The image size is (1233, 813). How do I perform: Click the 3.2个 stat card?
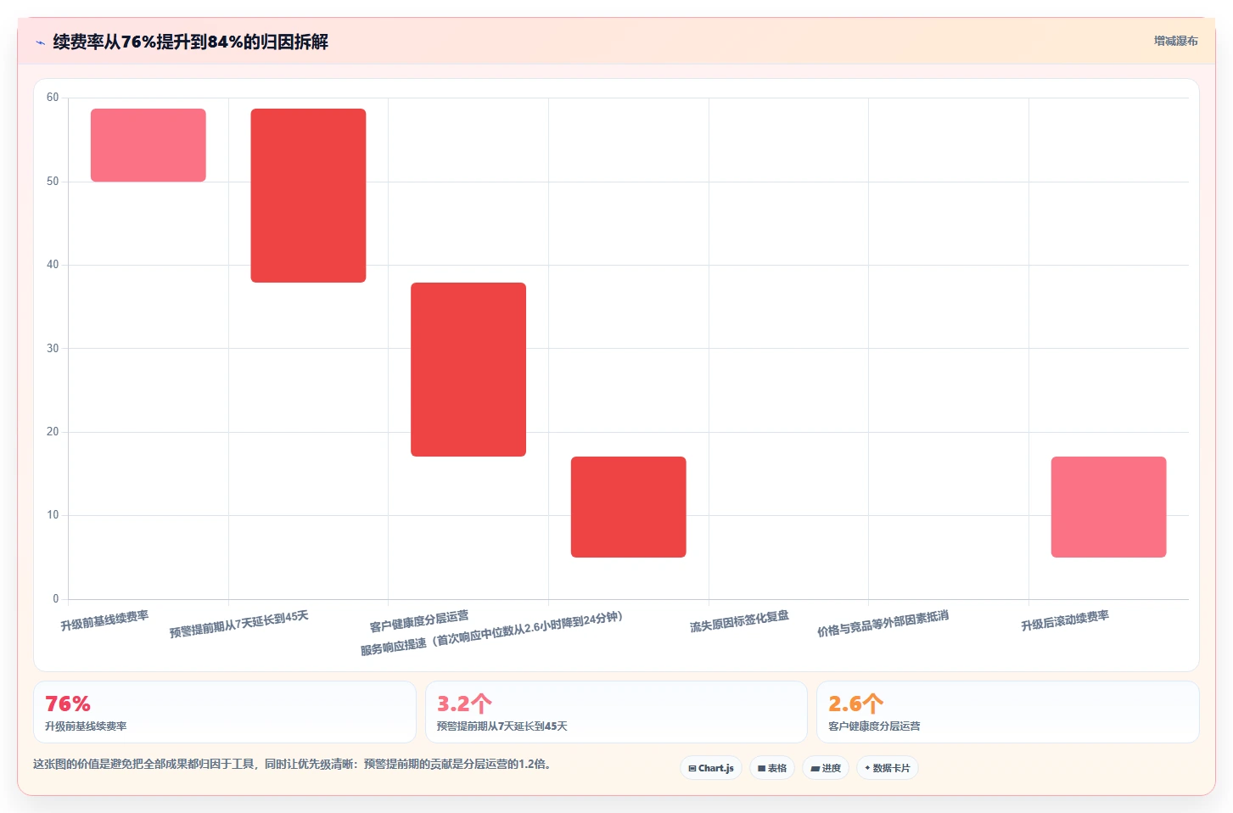[616, 712]
